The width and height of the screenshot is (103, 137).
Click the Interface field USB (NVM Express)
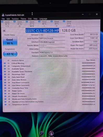tap(52, 42)
